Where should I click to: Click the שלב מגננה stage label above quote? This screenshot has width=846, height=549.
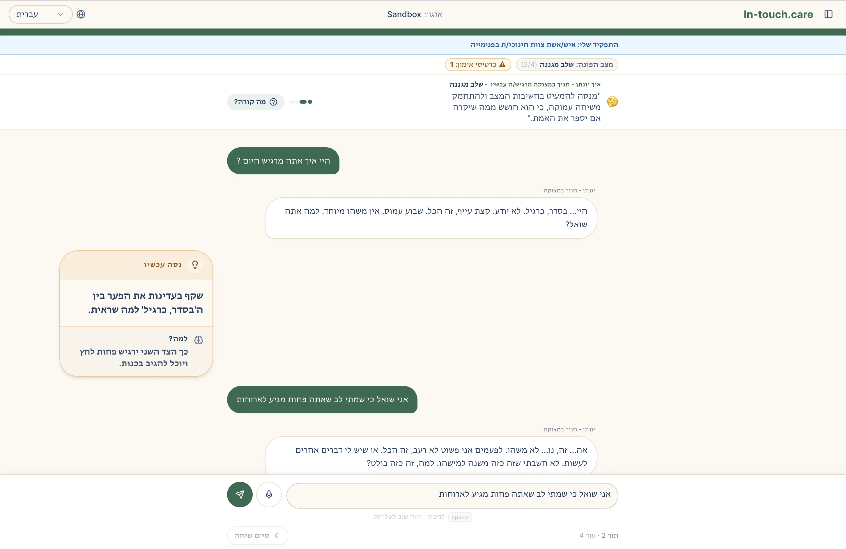[466, 85]
